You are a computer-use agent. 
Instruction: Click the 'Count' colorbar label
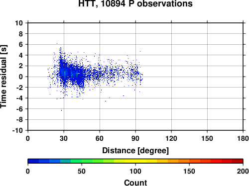click(135, 183)
